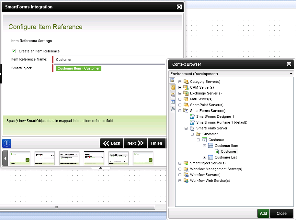The height and width of the screenshot is (220, 296).
Task: Expand the CRM Server(s) node
Action: click(x=180, y=87)
